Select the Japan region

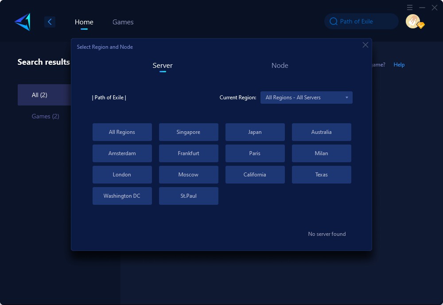(x=255, y=132)
